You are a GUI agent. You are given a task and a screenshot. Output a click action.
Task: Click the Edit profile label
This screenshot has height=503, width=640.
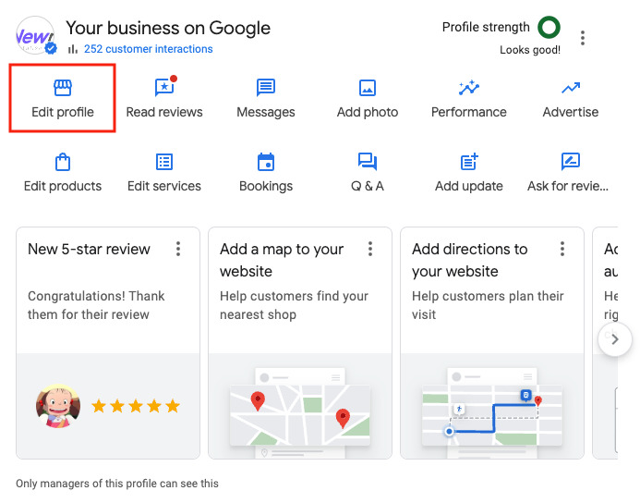(63, 112)
